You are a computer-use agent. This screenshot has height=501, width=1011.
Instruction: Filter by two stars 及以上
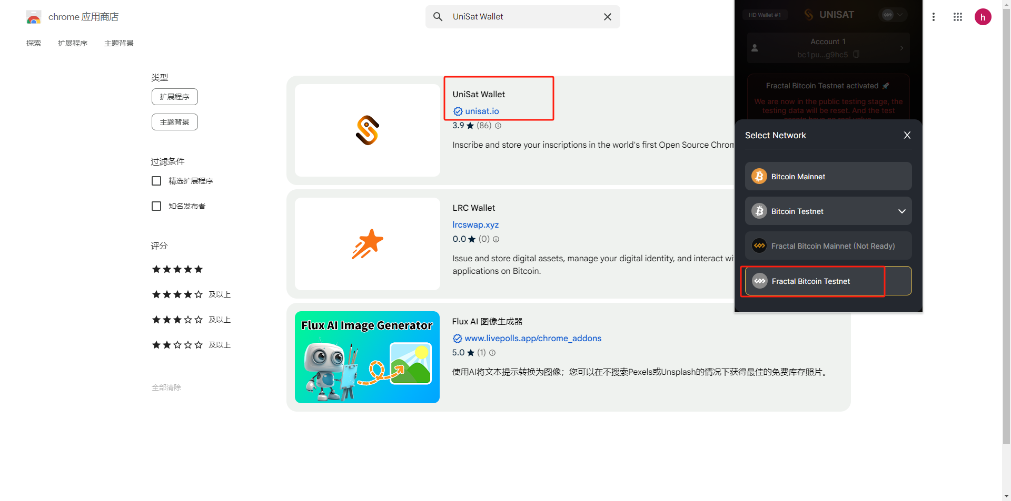pos(191,345)
